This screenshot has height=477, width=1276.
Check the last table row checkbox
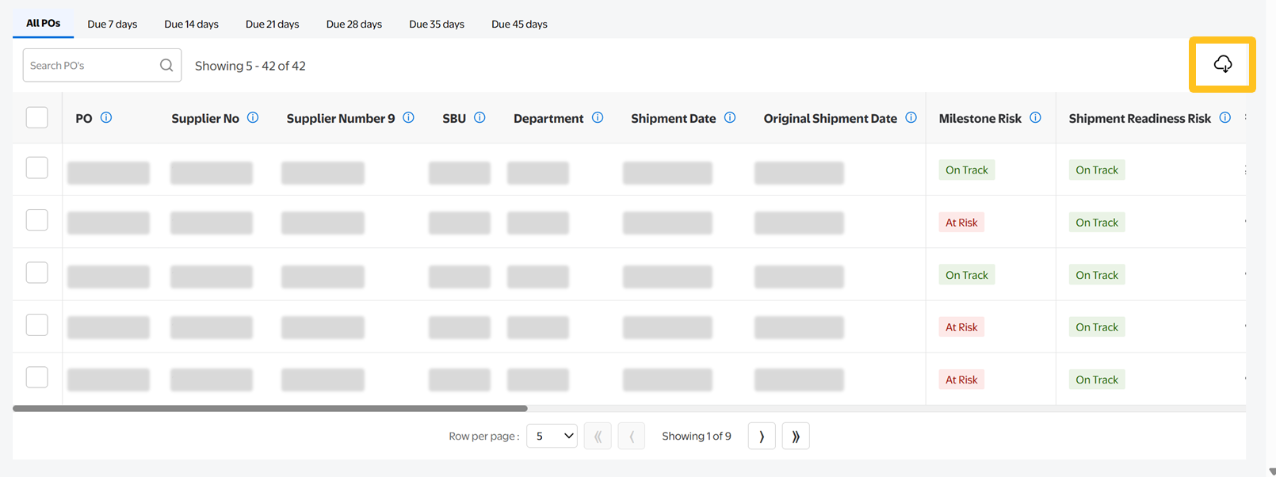pyautogui.click(x=37, y=377)
